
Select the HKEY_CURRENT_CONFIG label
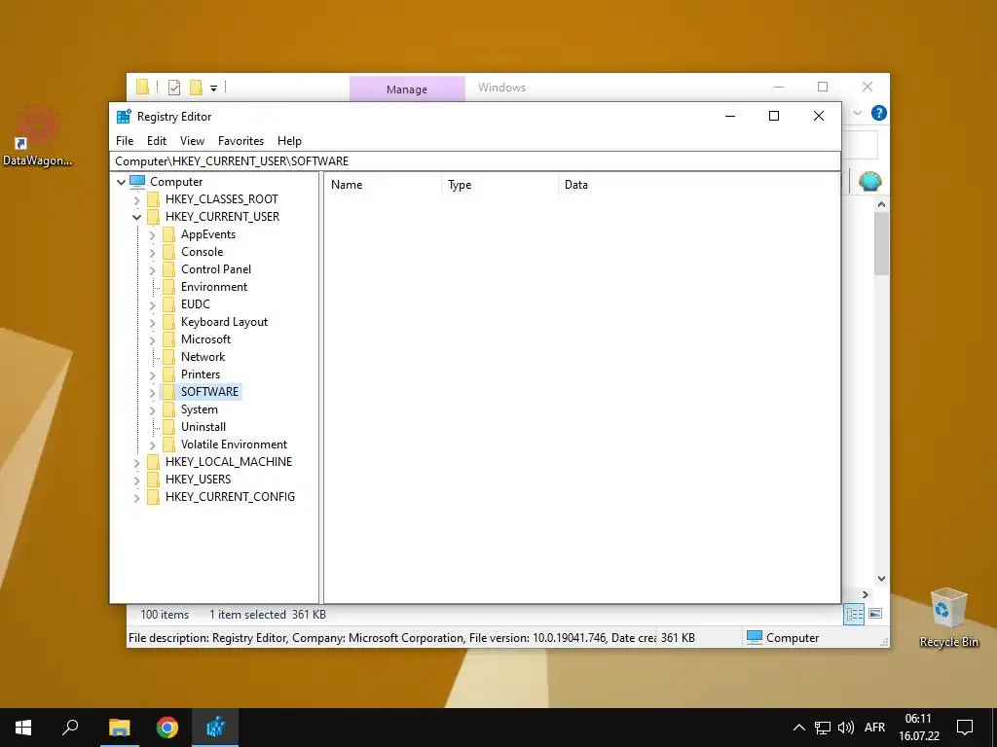pyautogui.click(x=230, y=497)
